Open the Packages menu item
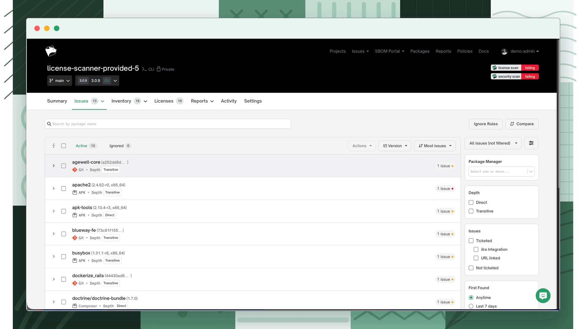 [x=420, y=51]
